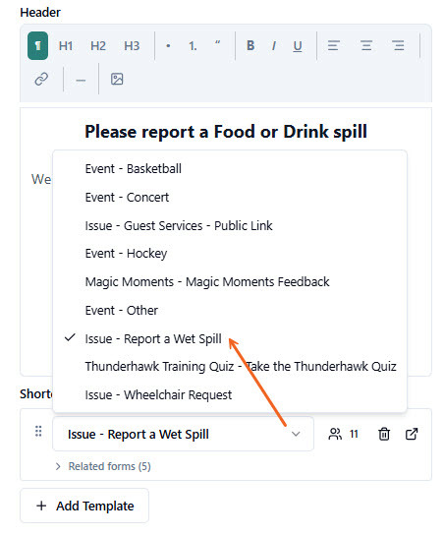Grab the drag handle beside the template
444x536 pixels.
pyautogui.click(x=38, y=432)
